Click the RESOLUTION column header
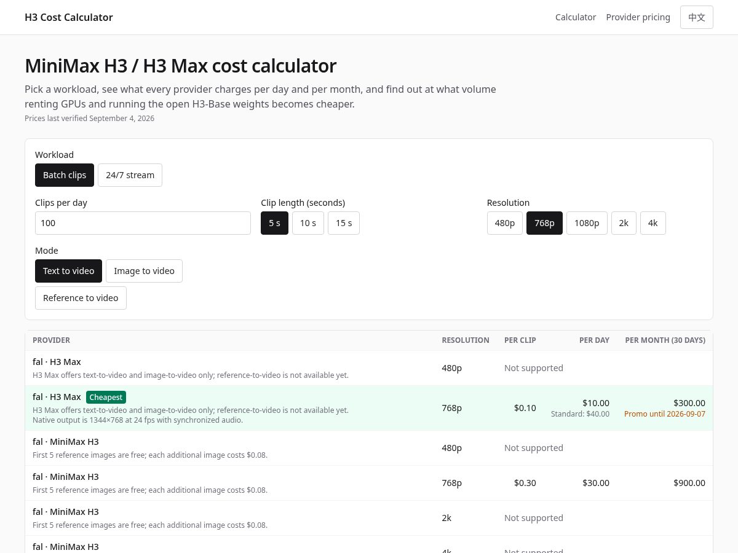The height and width of the screenshot is (553, 738). click(x=466, y=340)
